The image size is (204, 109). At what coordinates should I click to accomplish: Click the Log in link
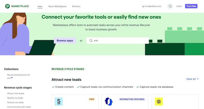179,6
